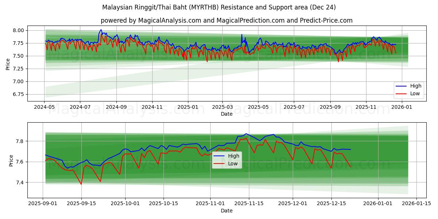Expand the bottom chart legend box
This screenshot has width=438, height=219.
pos(226,160)
